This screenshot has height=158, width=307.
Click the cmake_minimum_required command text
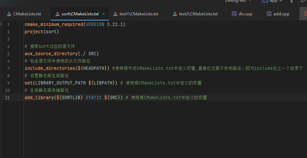[x=53, y=25]
